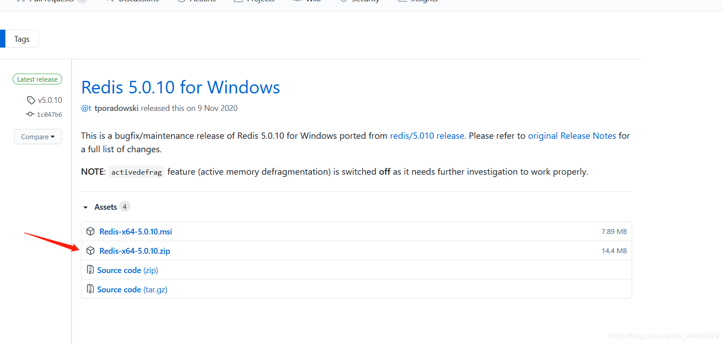Download Redis-x64-5.0.10.zip
This screenshot has height=344, width=723.
pos(135,251)
